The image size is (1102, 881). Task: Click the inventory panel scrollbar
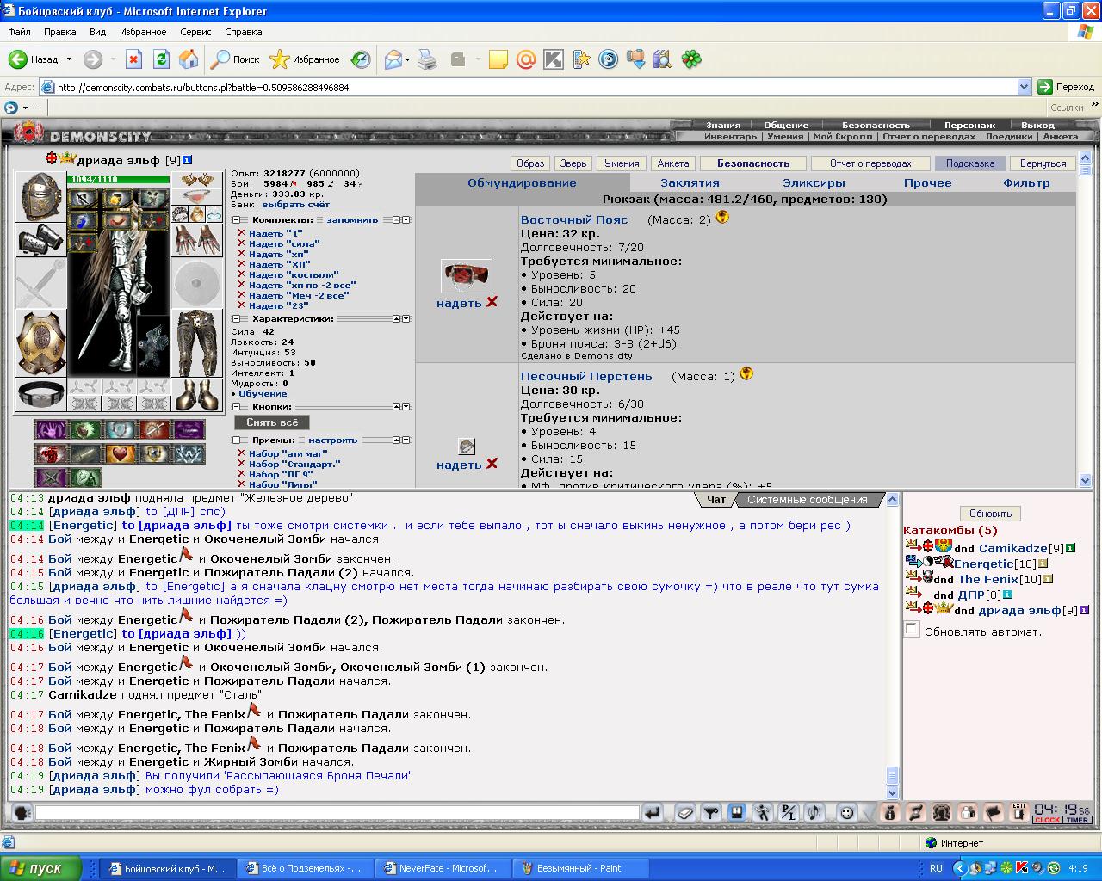1085,320
